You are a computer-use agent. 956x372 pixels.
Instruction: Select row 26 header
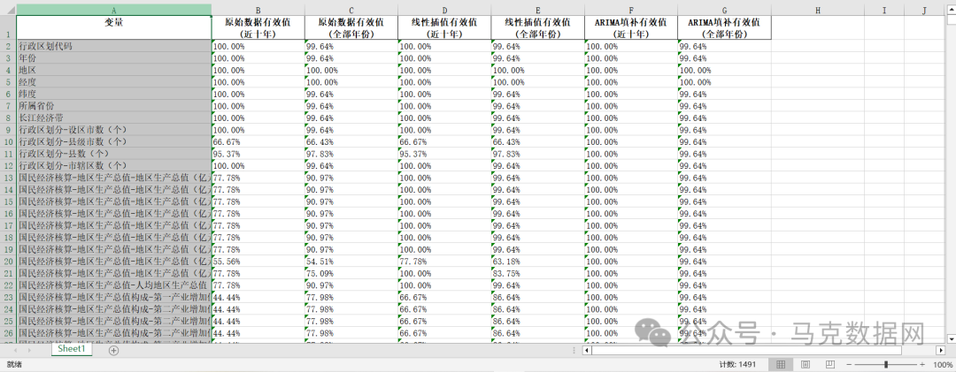point(8,333)
